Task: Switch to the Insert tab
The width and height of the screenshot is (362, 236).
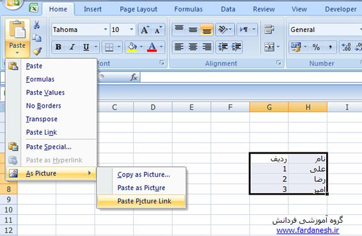Action: (x=93, y=9)
